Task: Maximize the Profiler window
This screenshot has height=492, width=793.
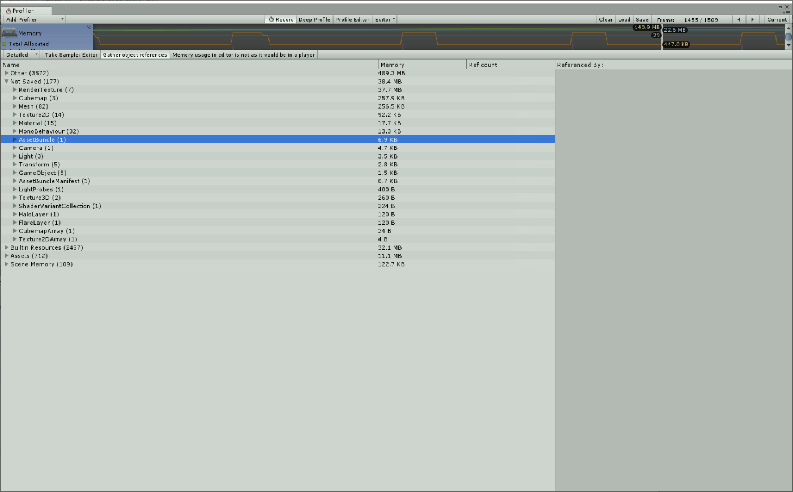Action: pyautogui.click(x=780, y=7)
